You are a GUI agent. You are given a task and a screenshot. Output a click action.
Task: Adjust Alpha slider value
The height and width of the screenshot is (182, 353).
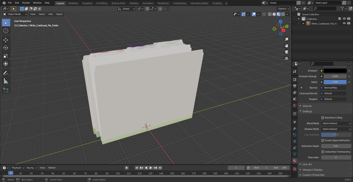[335, 82]
